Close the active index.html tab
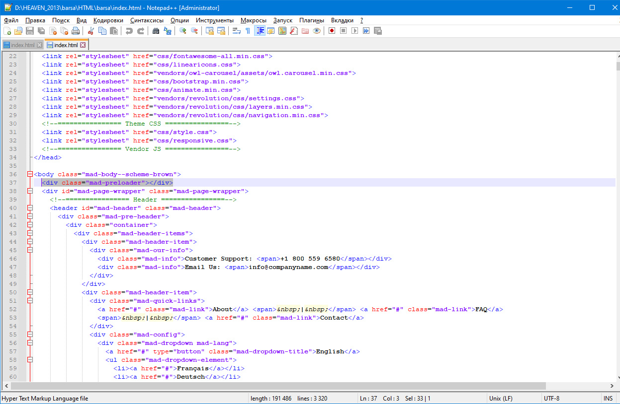Image resolution: width=620 pixels, height=404 pixels. 83,45
